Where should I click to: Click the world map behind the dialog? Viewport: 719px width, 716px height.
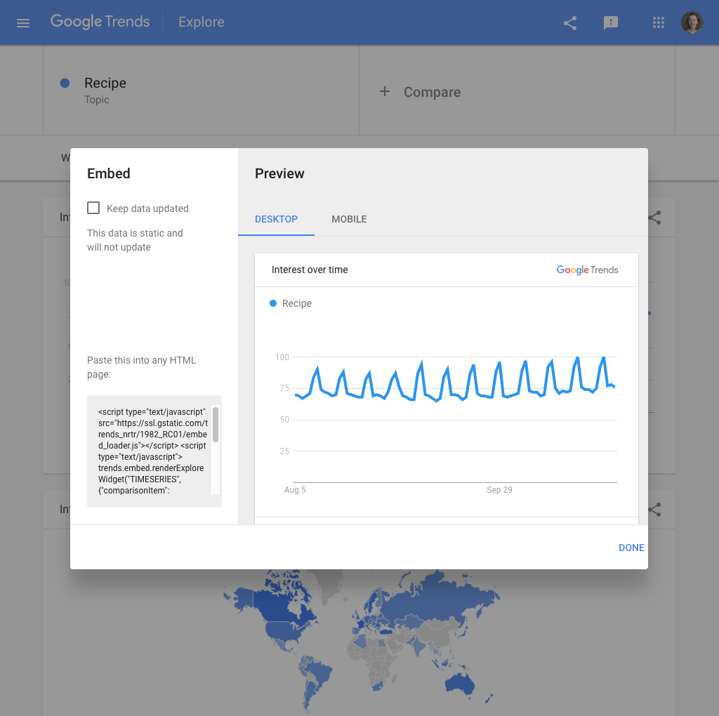click(x=361, y=642)
